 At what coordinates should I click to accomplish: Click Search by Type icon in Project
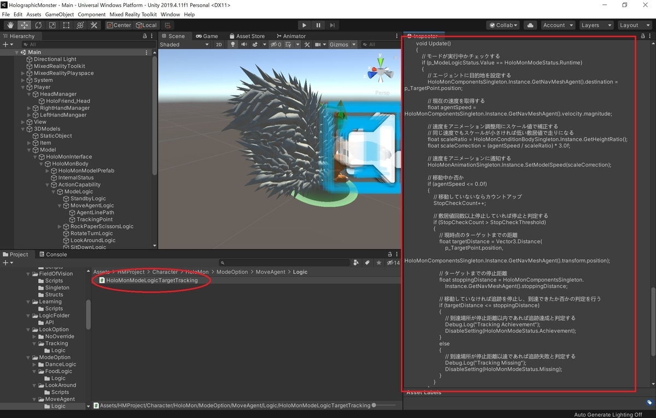tap(356, 263)
